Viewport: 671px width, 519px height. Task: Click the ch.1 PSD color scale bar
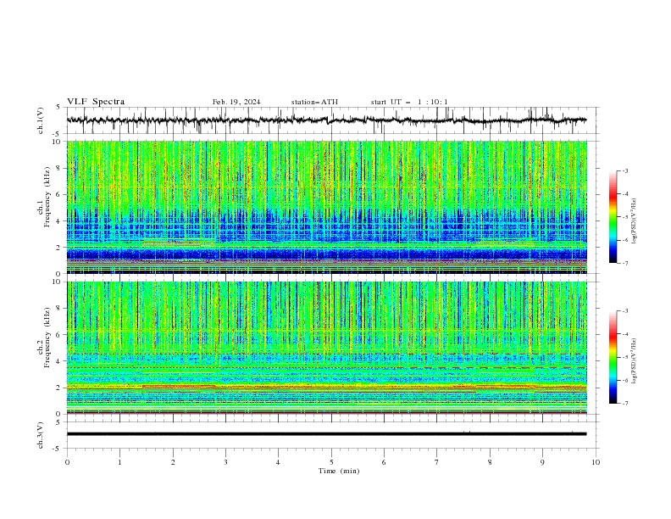tap(613, 216)
